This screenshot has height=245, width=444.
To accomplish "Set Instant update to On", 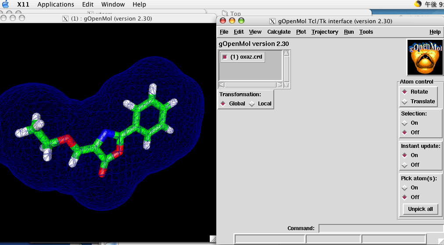I will coord(410,155).
